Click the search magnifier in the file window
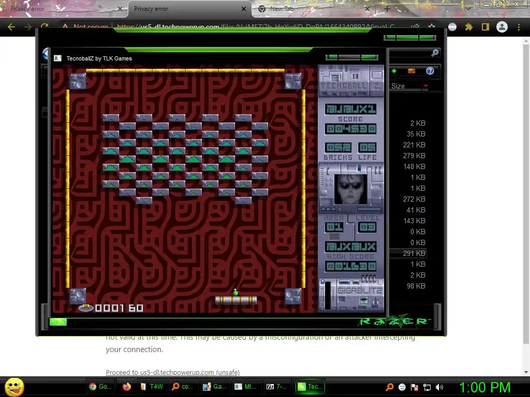Viewport: 530px width, 397px height. pyautogui.click(x=435, y=53)
